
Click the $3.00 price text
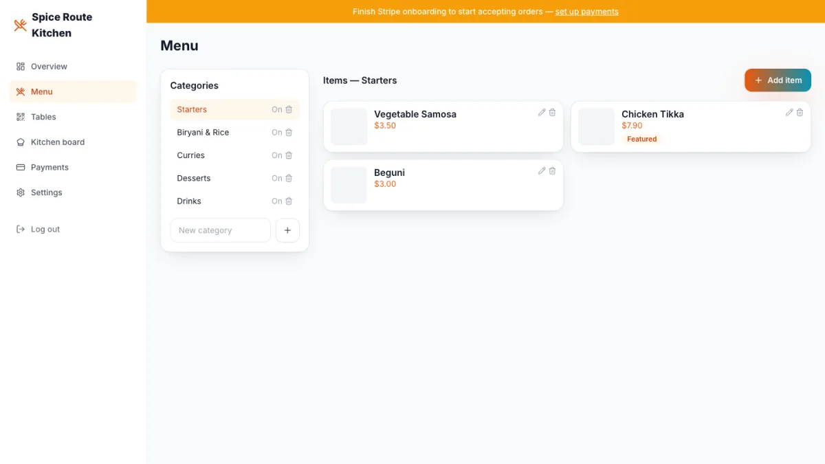click(x=385, y=184)
